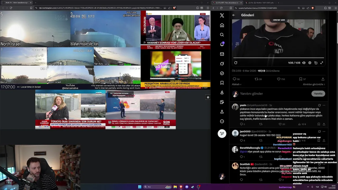Toggle picture-in-picture on the video
338x190 pixels.
316,63
